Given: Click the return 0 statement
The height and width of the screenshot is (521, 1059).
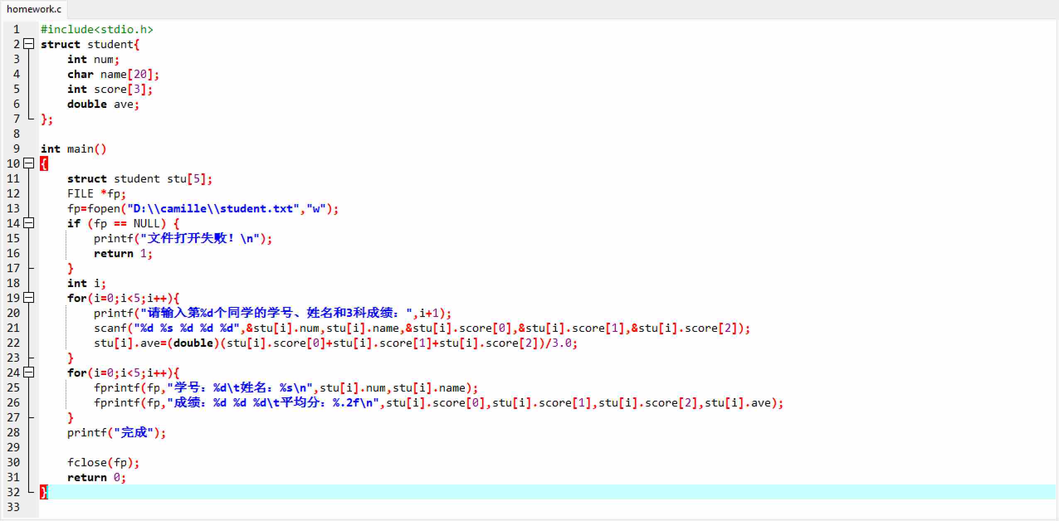Looking at the screenshot, I should click(x=96, y=477).
